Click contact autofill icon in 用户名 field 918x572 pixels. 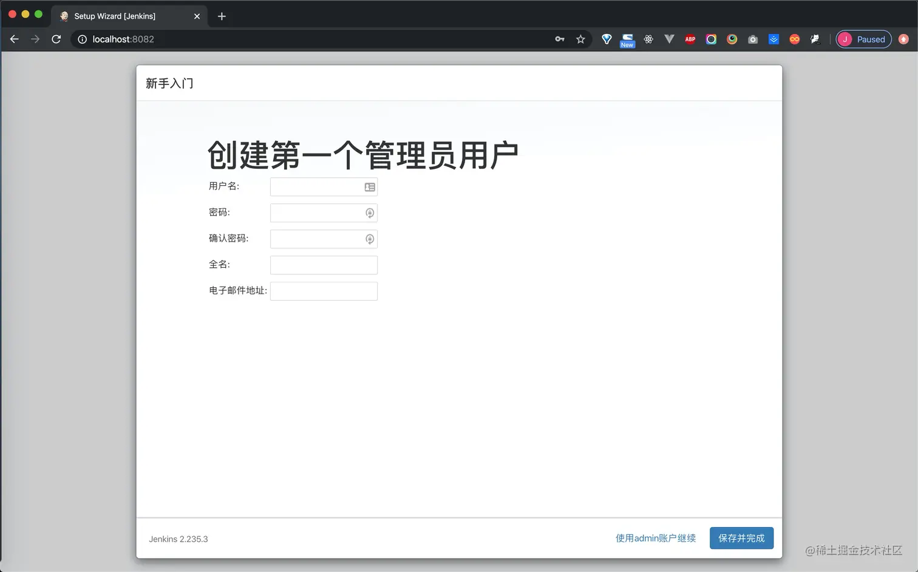[370, 187]
